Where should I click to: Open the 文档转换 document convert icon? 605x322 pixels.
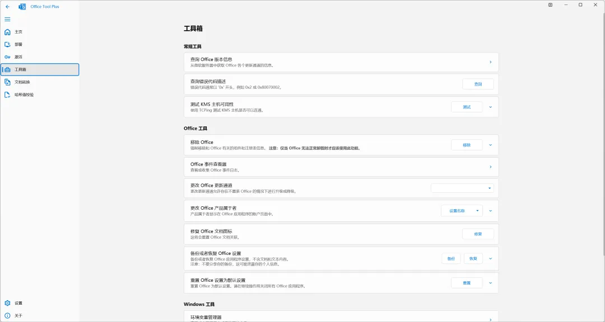tap(7, 82)
